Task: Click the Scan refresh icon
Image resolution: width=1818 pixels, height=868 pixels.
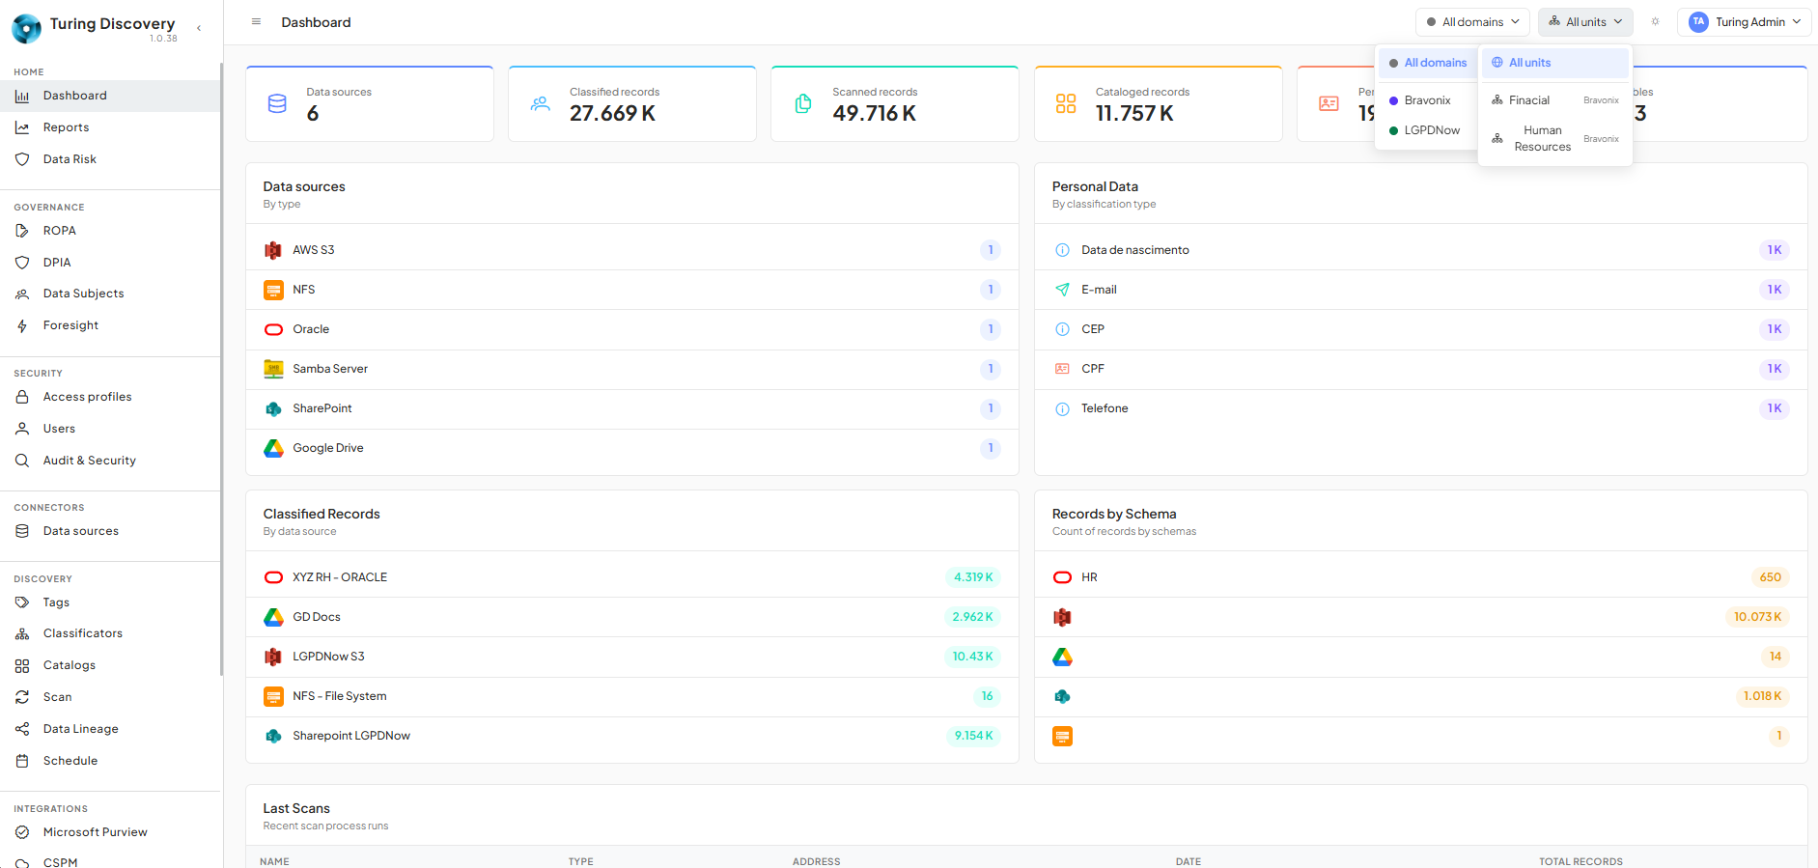Action: tap(22, 697)
